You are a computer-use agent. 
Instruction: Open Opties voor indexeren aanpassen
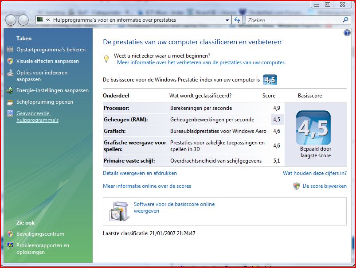[42, 76]
